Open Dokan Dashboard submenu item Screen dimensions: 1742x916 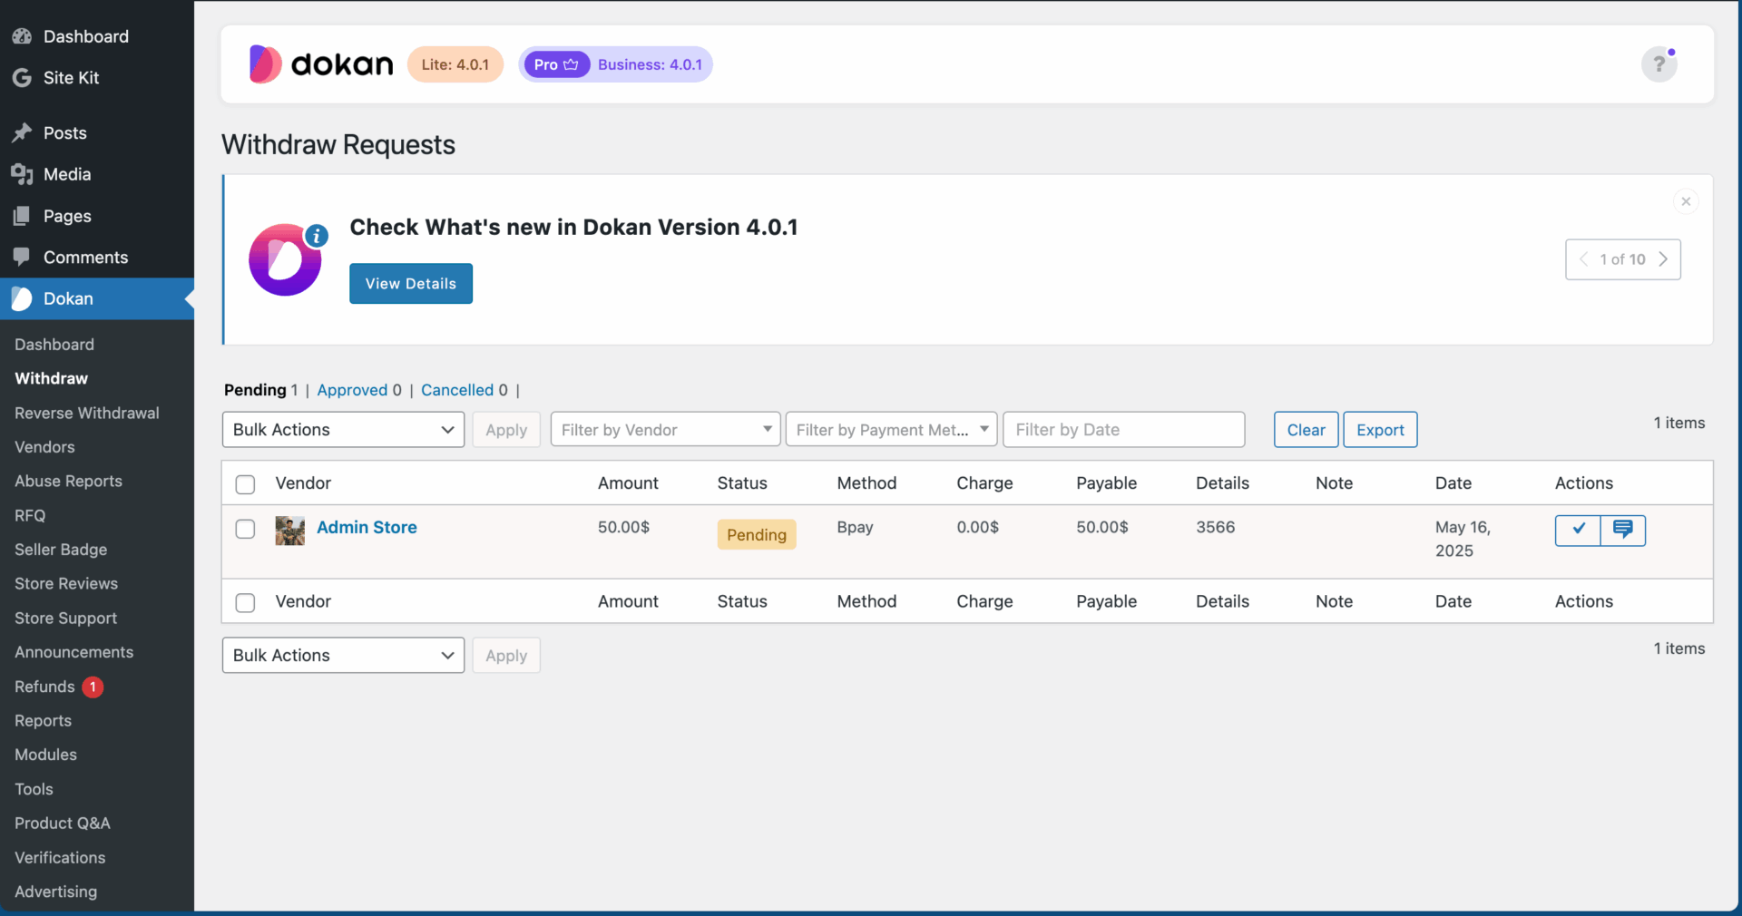point(54,345)
